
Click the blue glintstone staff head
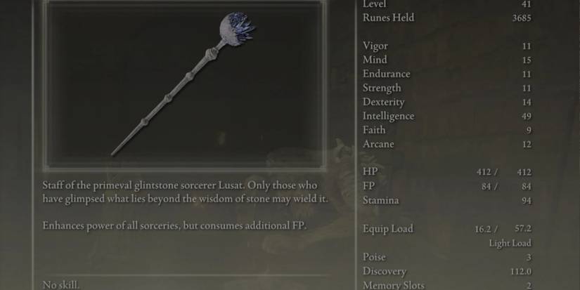click(238, 29)
